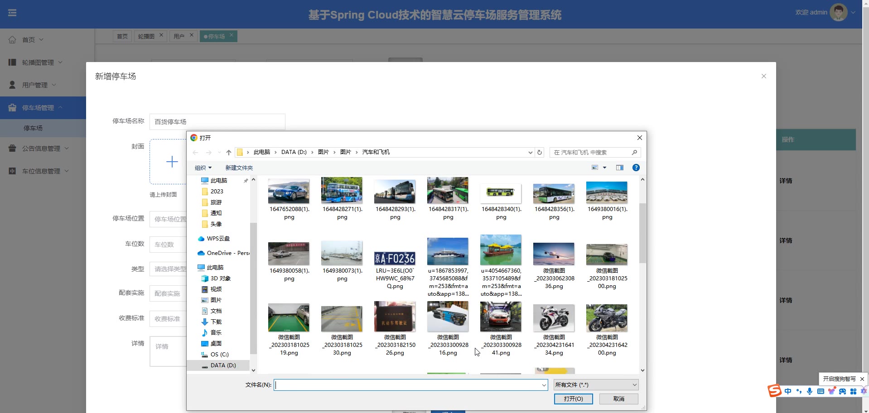Activate Sogou voice input microphone
The height and width of the screenshot is (413, 869).
click(x=810, y=391)
